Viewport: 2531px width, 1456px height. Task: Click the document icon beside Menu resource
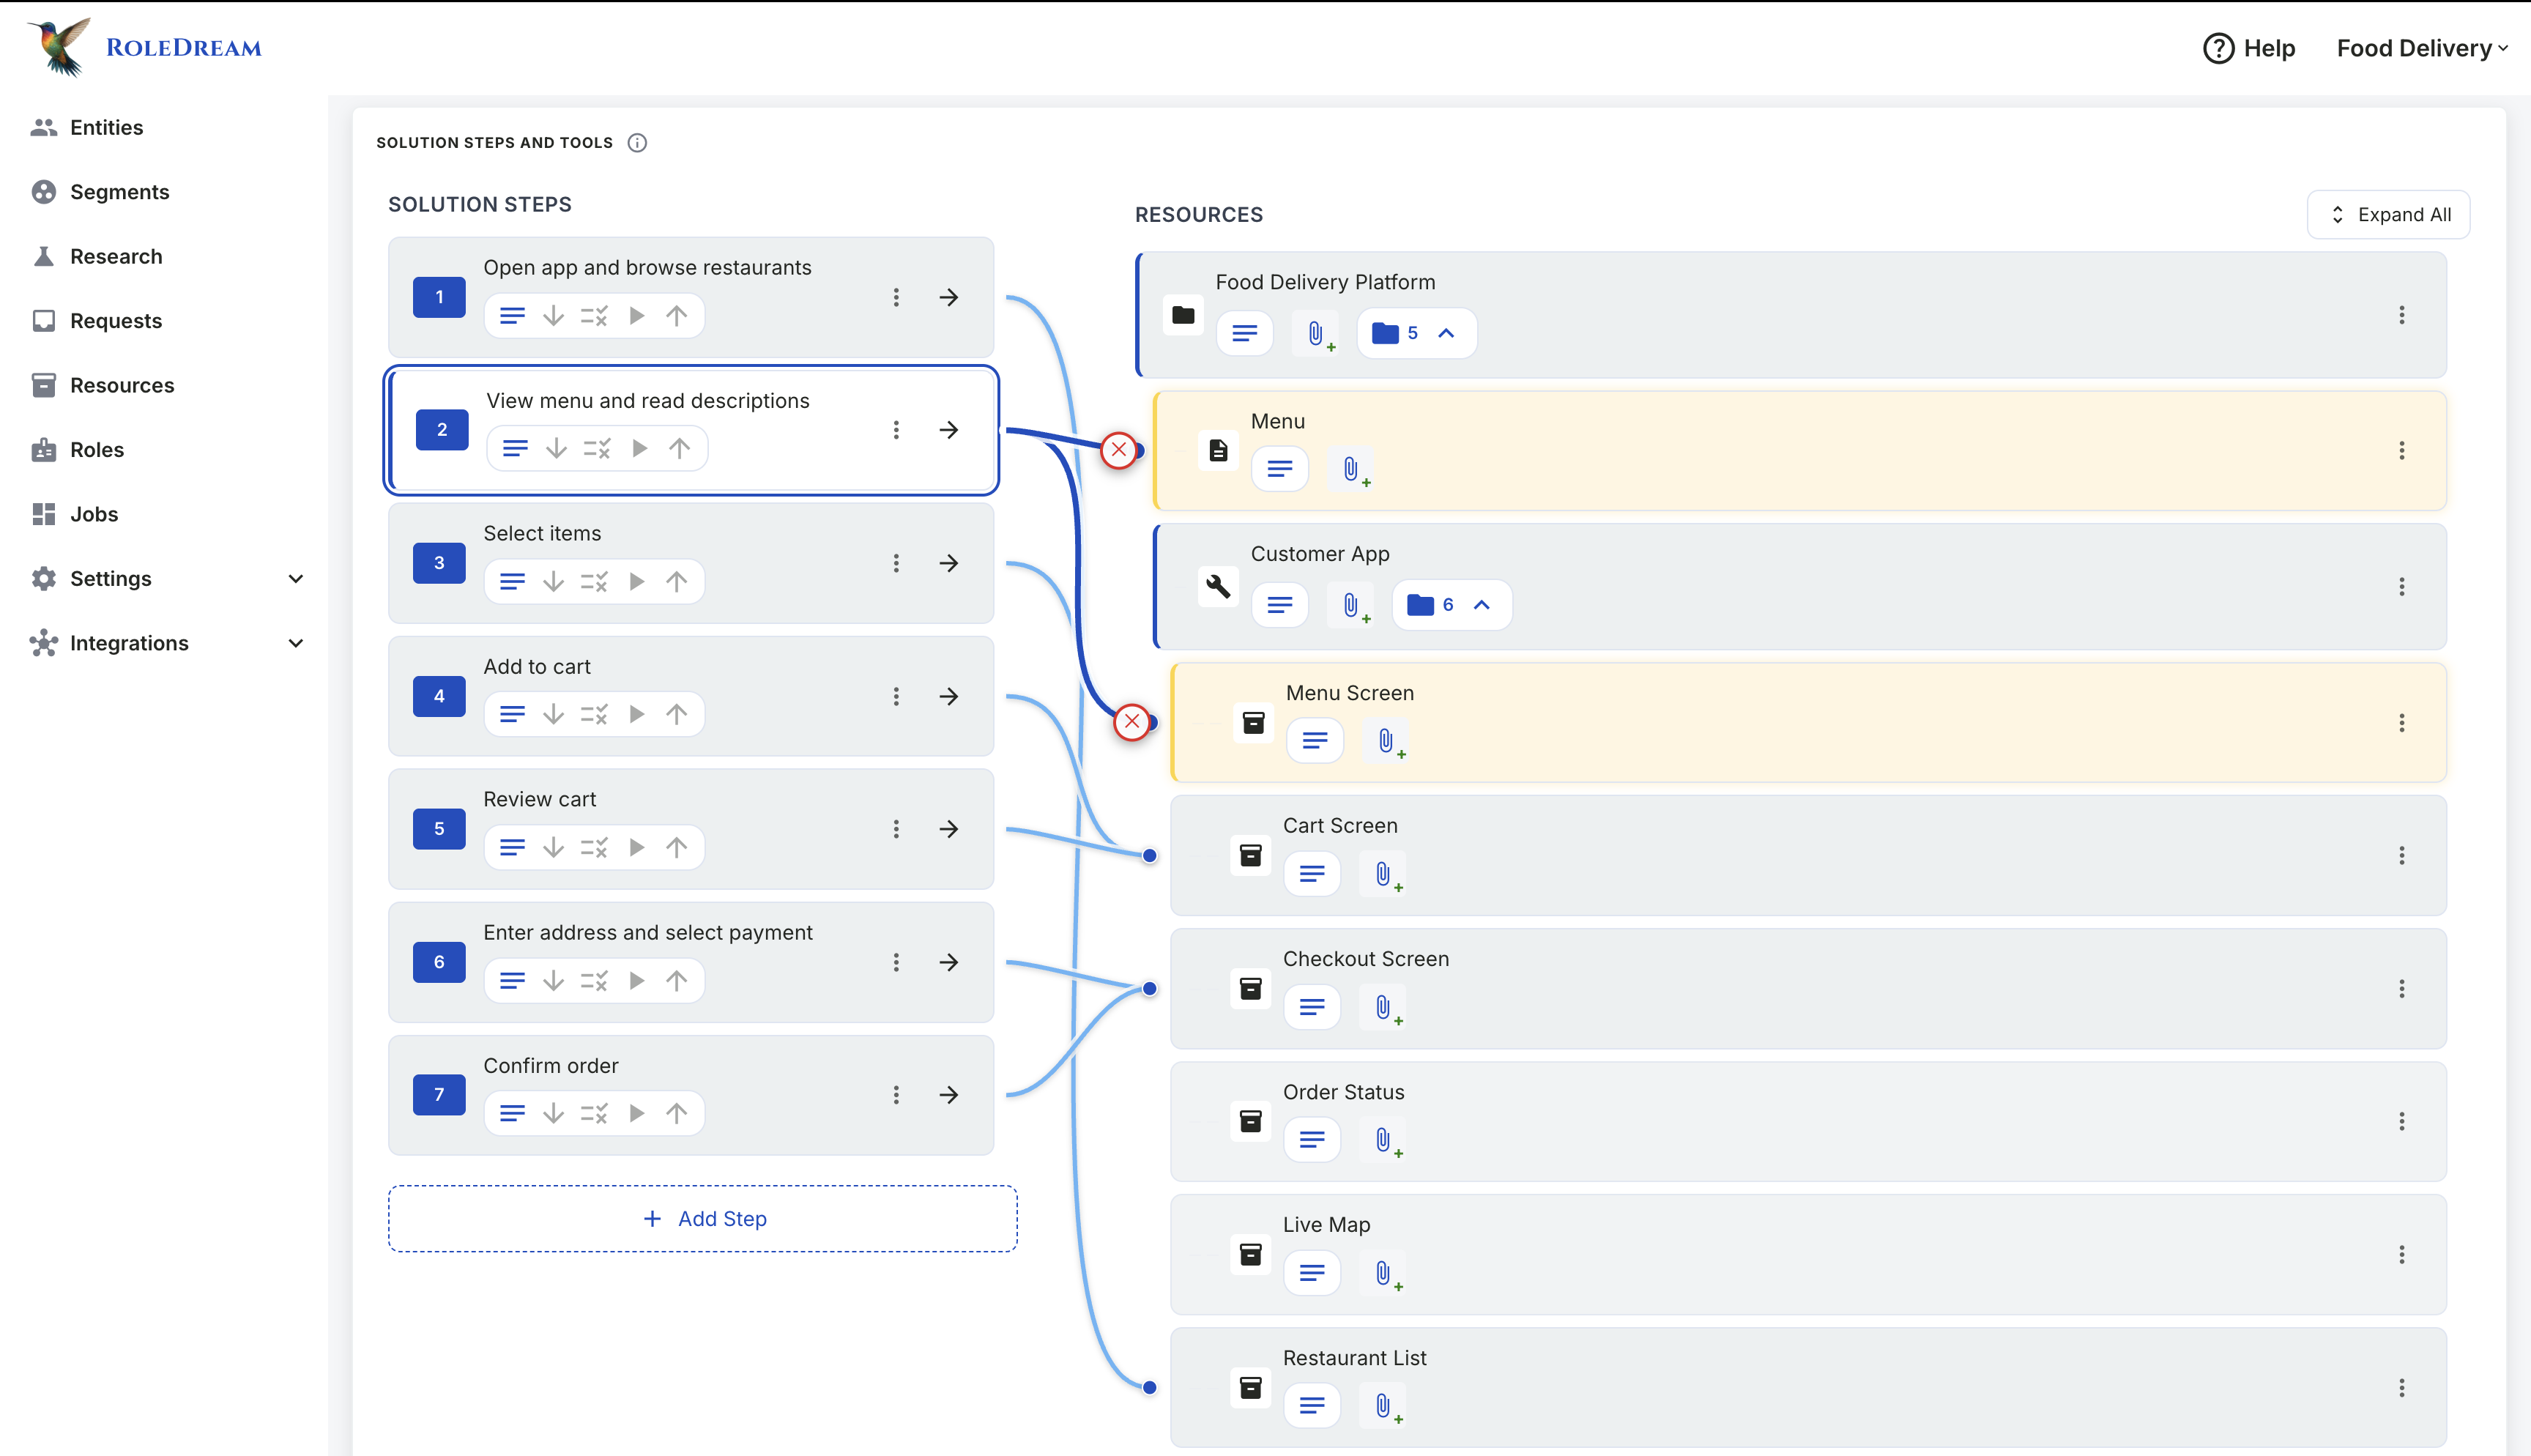[x=1217, y=450]
